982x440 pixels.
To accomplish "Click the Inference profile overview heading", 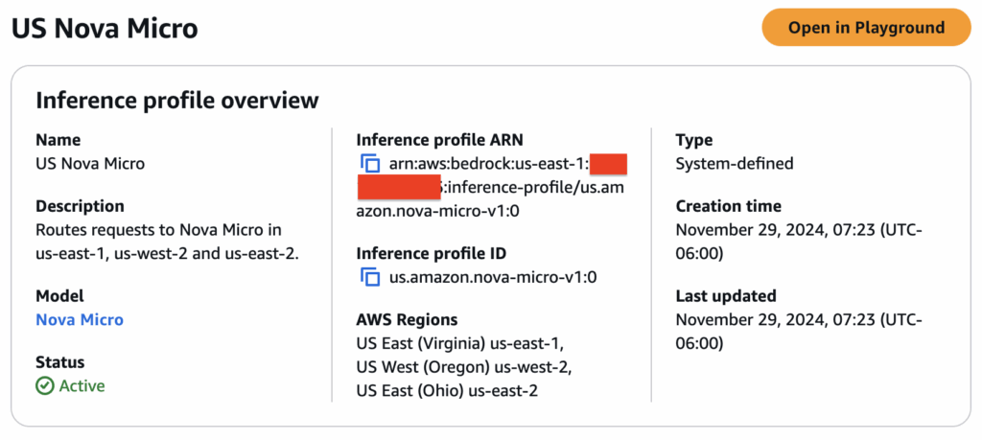I will [x=176, y=100].
